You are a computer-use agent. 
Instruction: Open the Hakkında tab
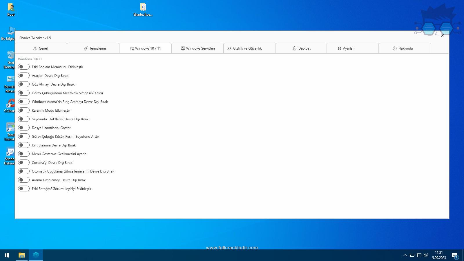click(405, 48)
